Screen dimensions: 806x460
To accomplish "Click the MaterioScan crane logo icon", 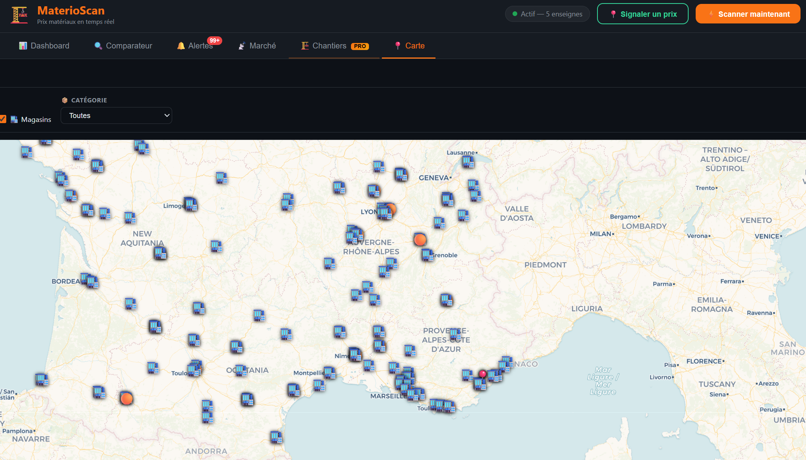I will (x=19, y=15).
